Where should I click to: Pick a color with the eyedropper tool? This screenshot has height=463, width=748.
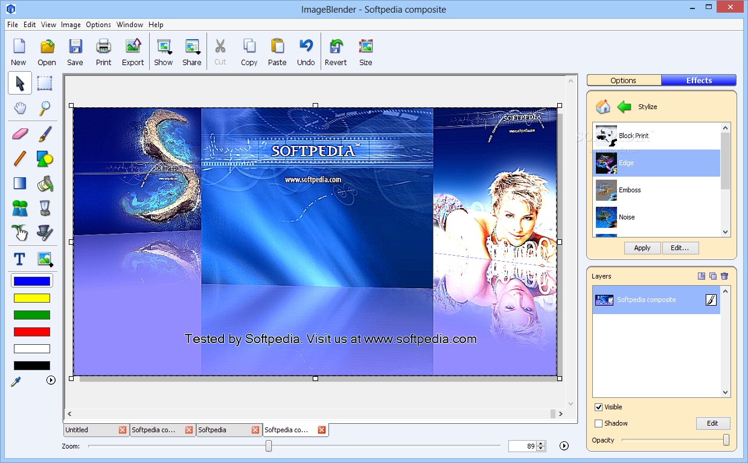pos(16,380)
